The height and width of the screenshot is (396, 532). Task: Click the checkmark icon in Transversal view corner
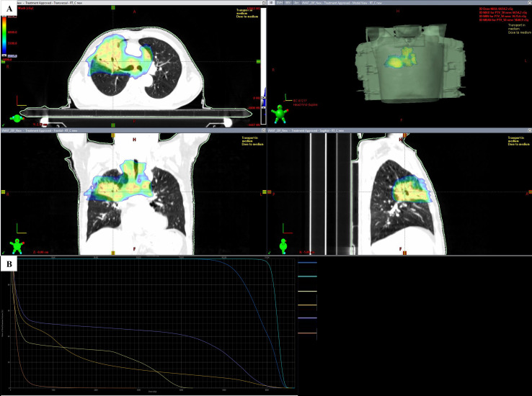[x=4, y=125]
